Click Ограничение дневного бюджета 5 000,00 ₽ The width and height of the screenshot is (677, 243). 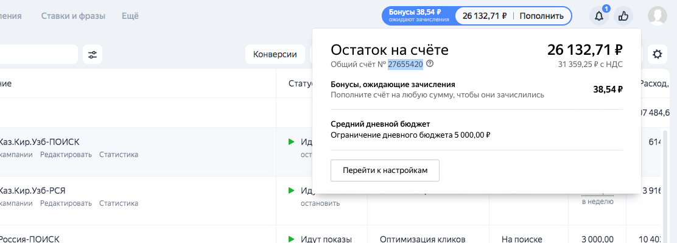[x=410, y=135]
